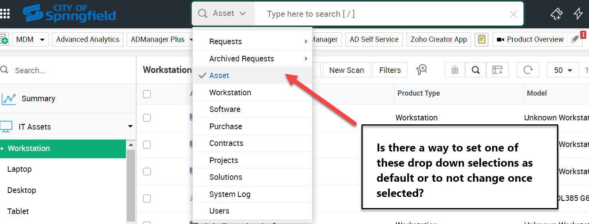Expand the Archived Requests submenu arrow
The width and height of the screenshot is (589, 224).
306,59
